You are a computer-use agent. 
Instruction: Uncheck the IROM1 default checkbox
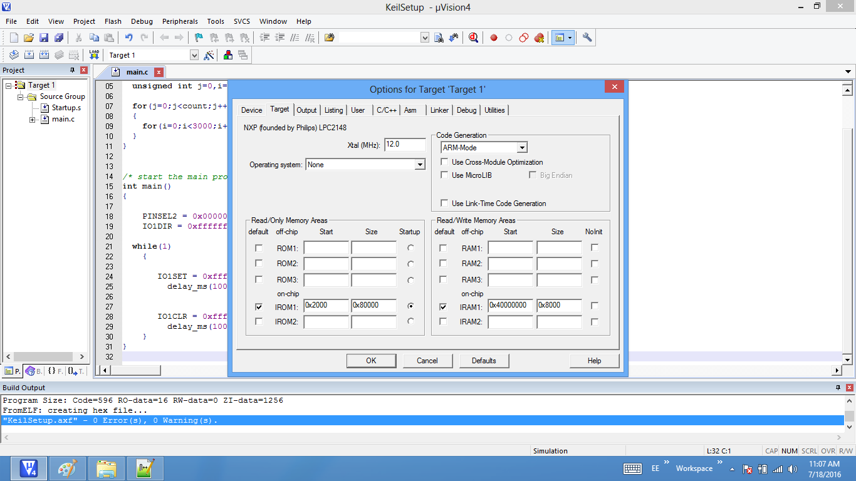click(x=259, y=307)
